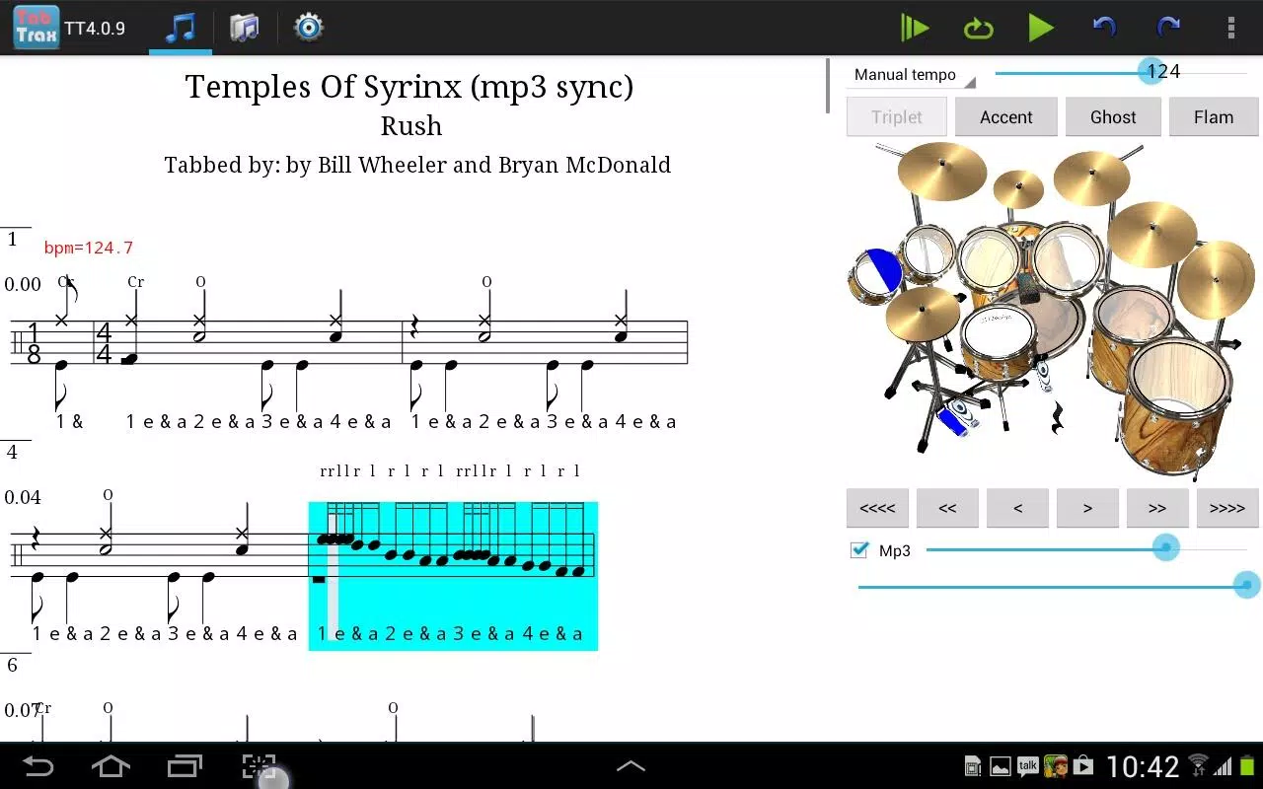The height and width of the screenshot is (789, 1263).
Task: Click the vertical scrollbar beside the score
Action: click(828, 86)
